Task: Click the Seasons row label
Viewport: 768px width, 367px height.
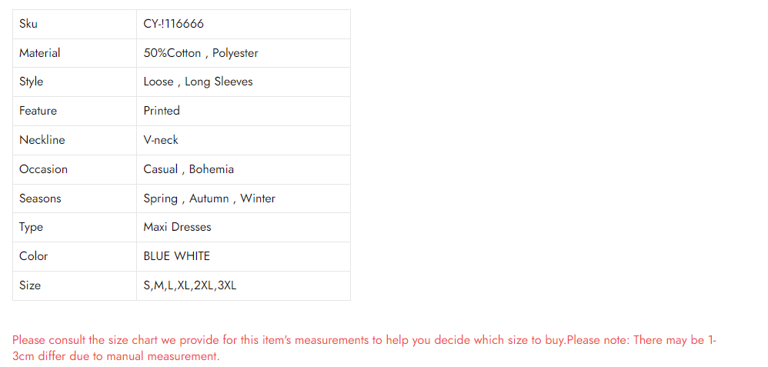Action: tap(40, 199)
